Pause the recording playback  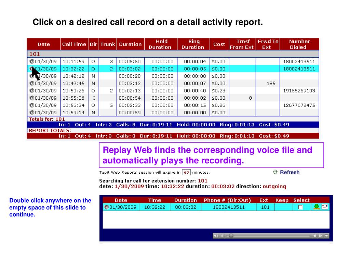pos(221,236)
